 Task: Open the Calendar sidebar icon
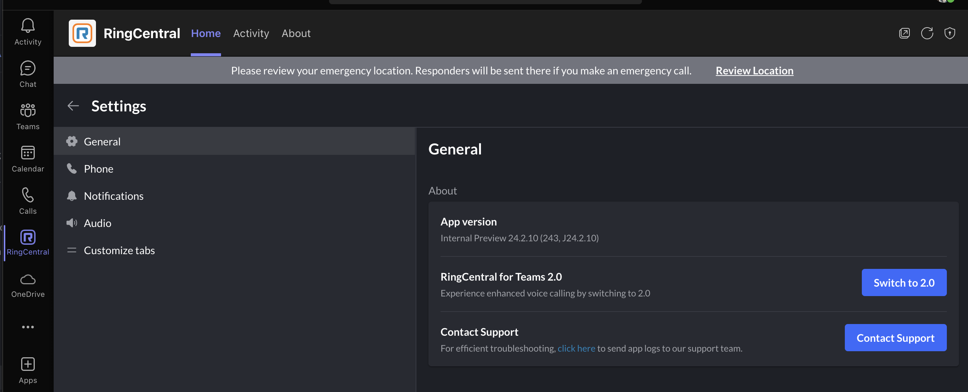pos(28,159)
